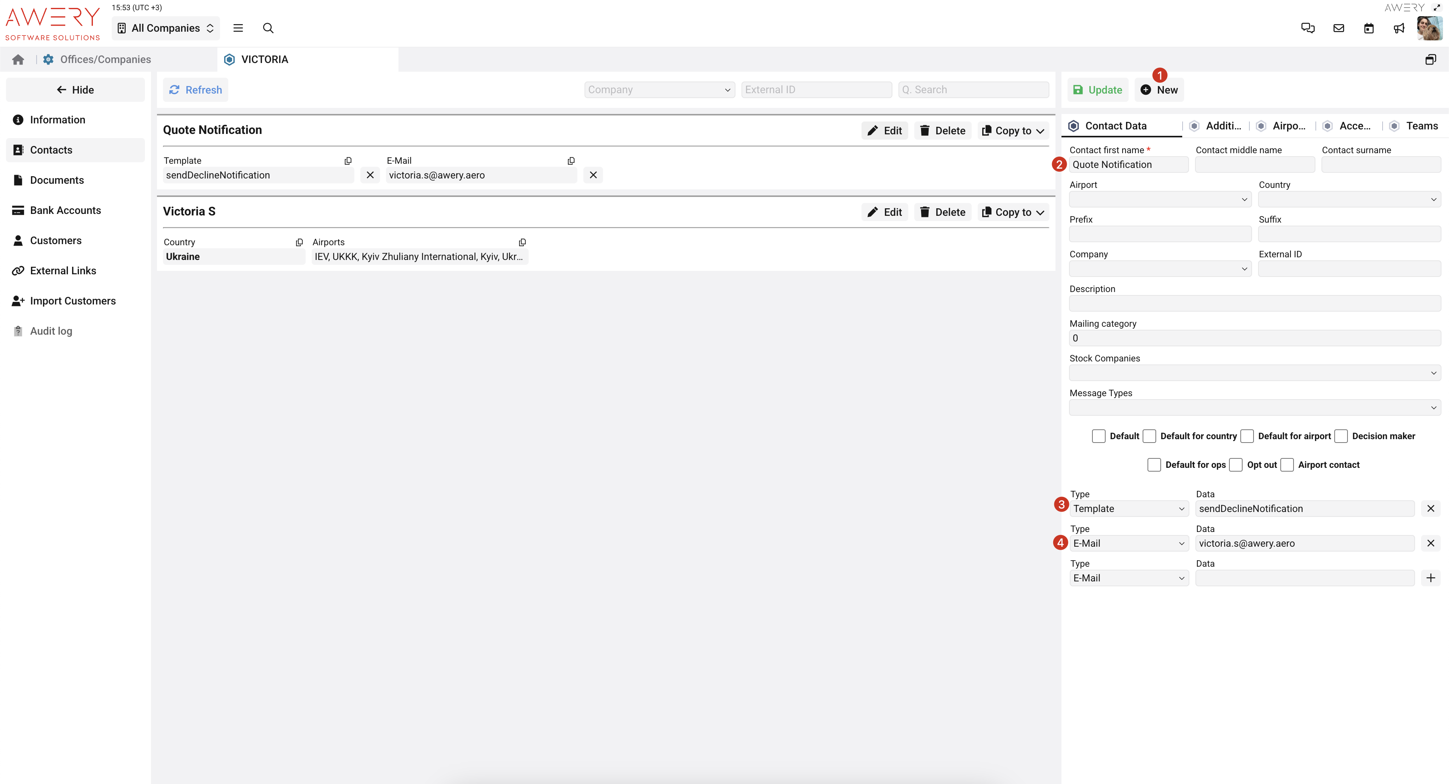The height and width of the screenshot is (784, 1449).
Task: Enable the Default for country checkbox
Action: point(1150,436)
